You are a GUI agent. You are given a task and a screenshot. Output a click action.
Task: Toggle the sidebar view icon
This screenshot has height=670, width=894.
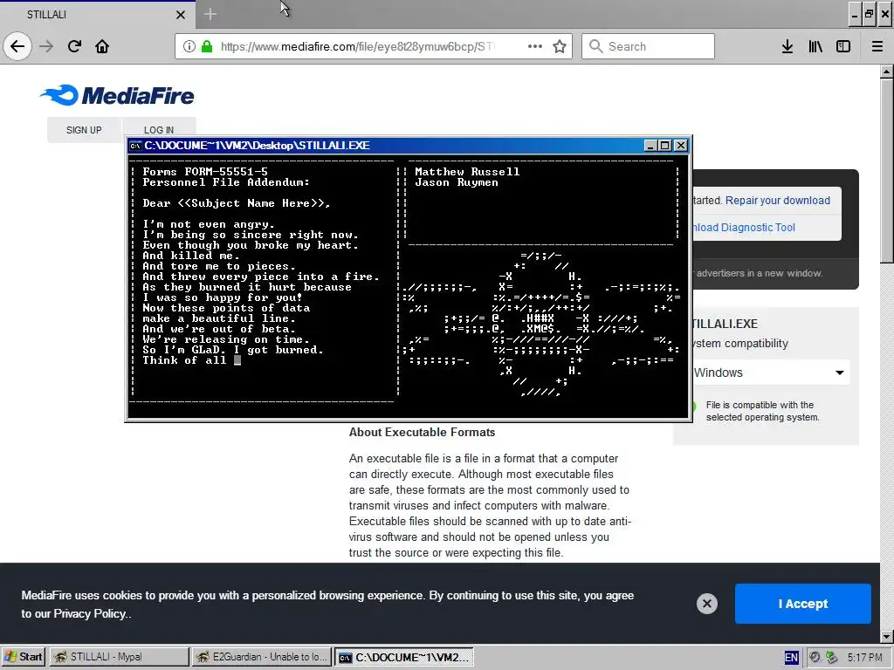[x=843, y=46]
